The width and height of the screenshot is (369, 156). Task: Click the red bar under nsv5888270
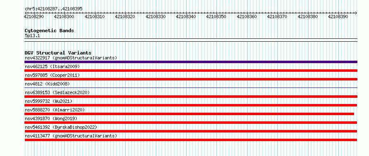click(x=189, y=114)
